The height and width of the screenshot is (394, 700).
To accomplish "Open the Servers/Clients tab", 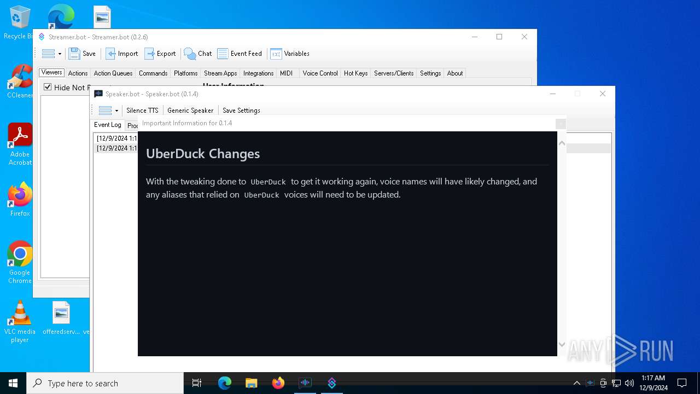I will click(394, 73).
